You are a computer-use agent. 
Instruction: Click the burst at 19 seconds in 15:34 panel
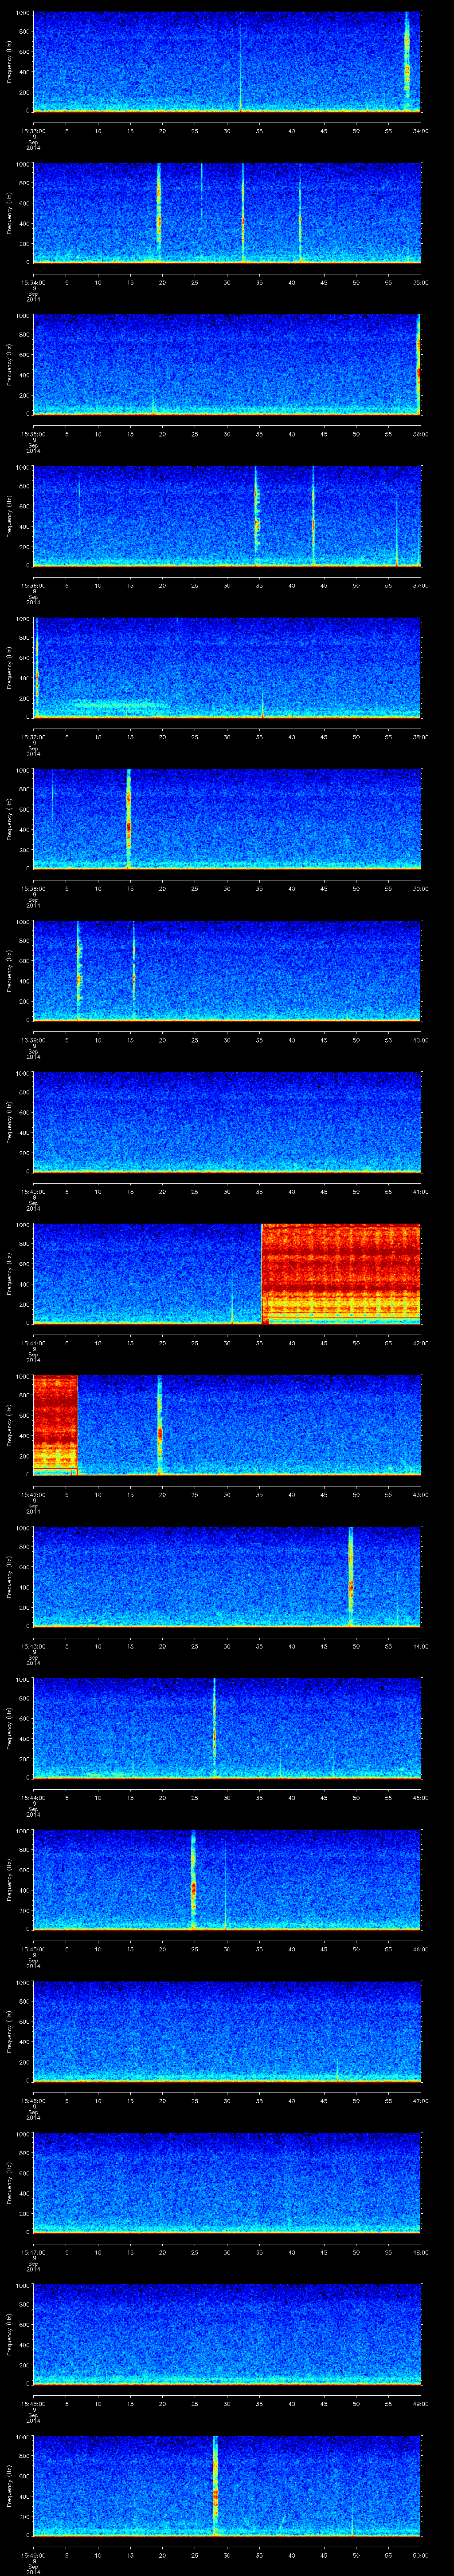click(x=159, y=212)
